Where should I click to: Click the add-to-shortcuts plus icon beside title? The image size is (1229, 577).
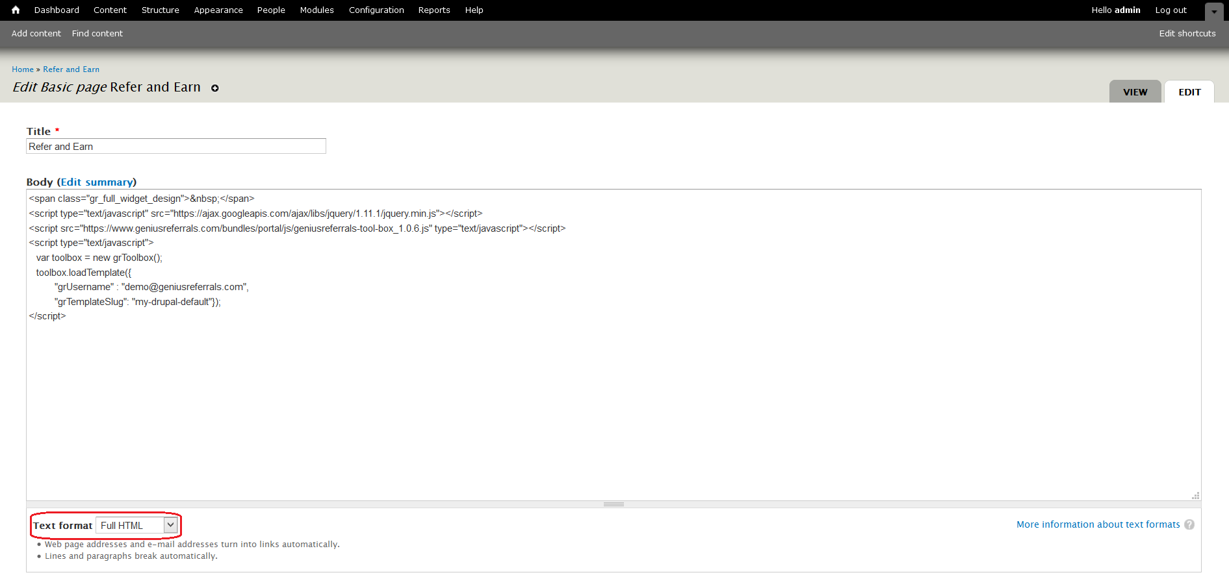(x=215, y=88)
